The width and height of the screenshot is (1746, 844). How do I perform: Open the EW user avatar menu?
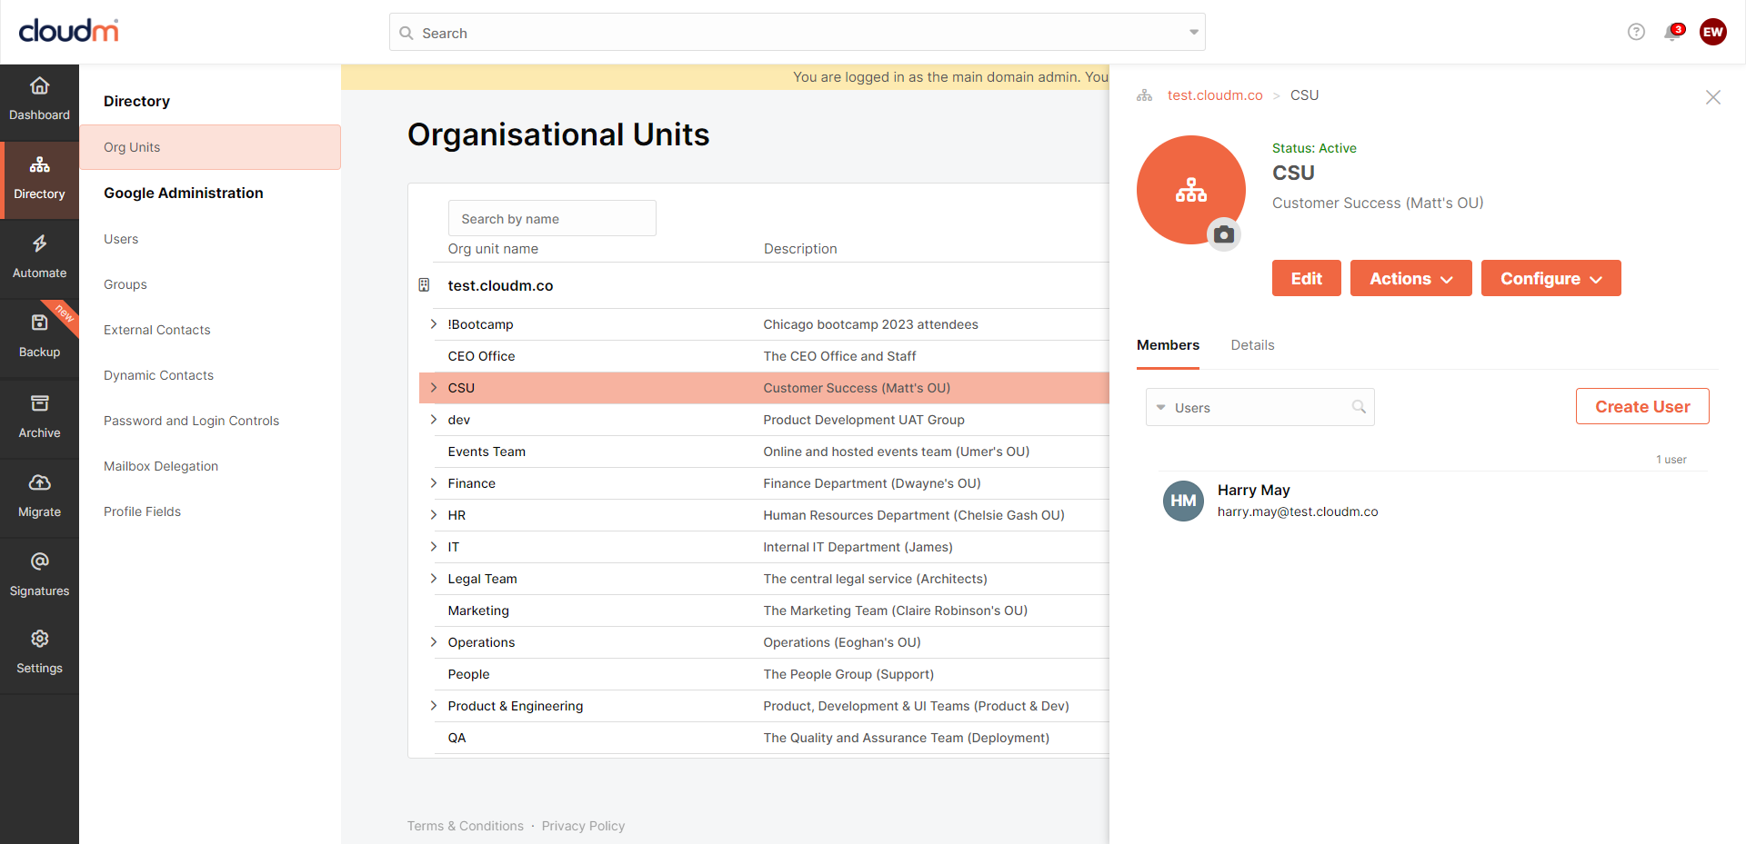pos(1713,32)
